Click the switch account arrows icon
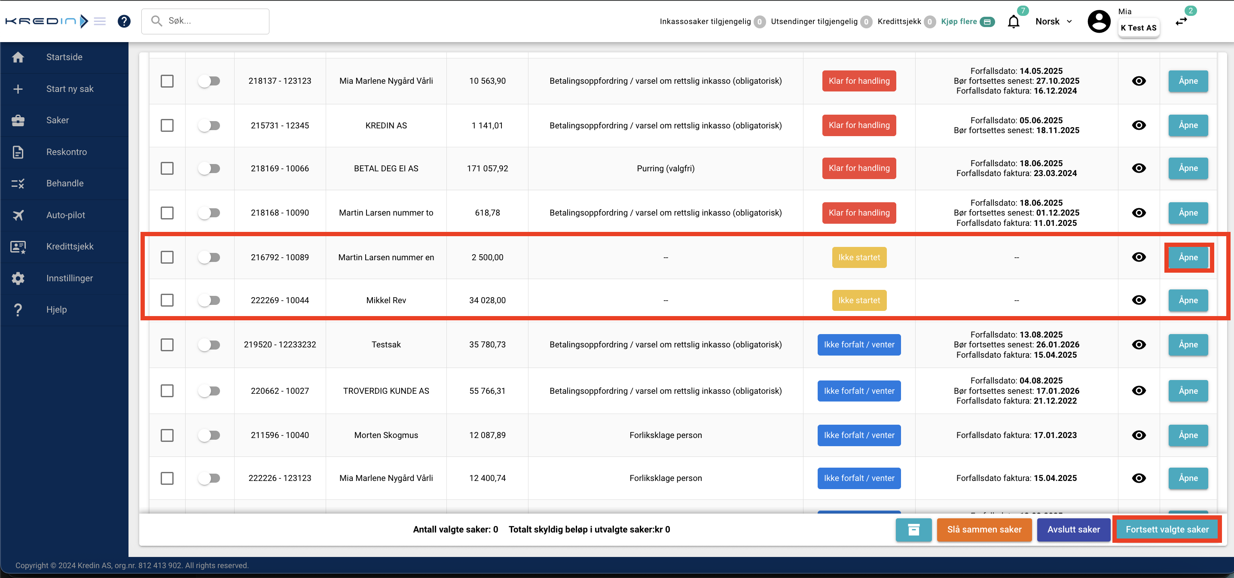1234x578 pixels. pos(1181,21)
